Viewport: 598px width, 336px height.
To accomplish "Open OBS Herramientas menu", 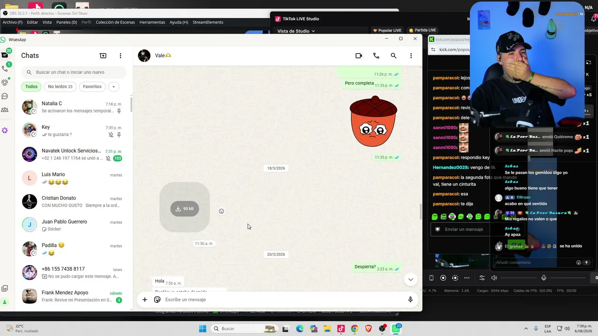I will pos(152,22).
